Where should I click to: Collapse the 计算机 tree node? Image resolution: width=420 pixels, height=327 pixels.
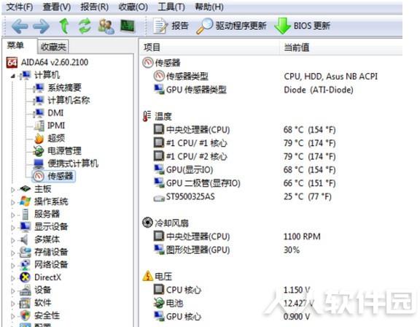click(13, 76)
